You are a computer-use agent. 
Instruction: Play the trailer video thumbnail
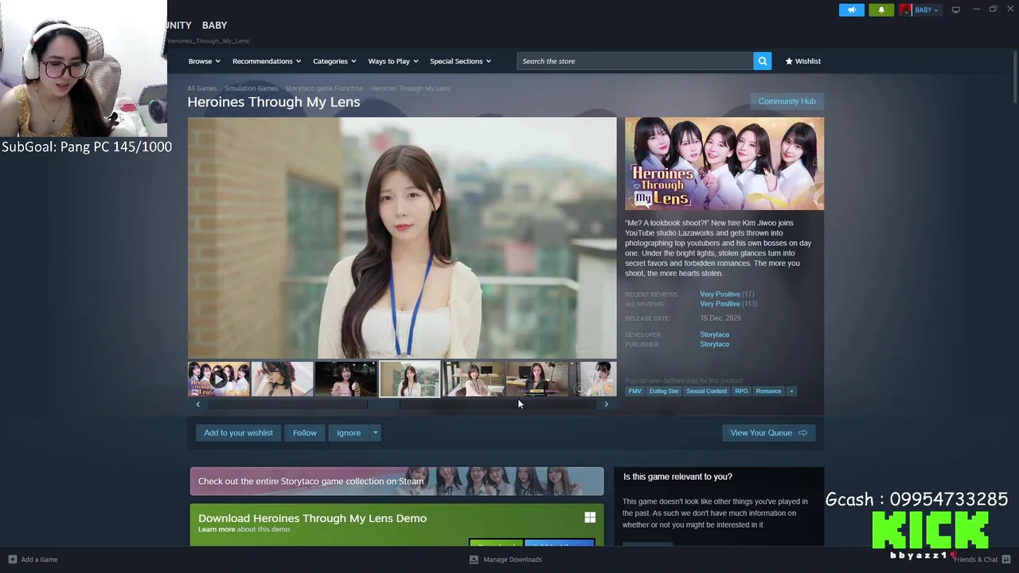[x=218, y=379]
